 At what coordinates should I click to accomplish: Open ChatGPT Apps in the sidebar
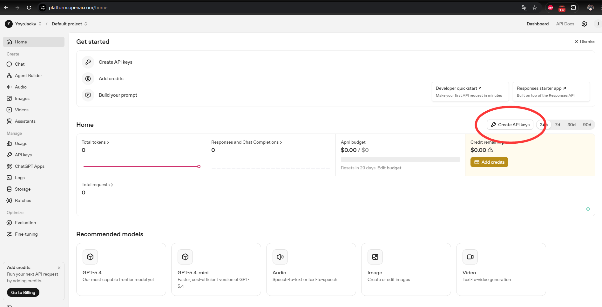coord(34,166)
